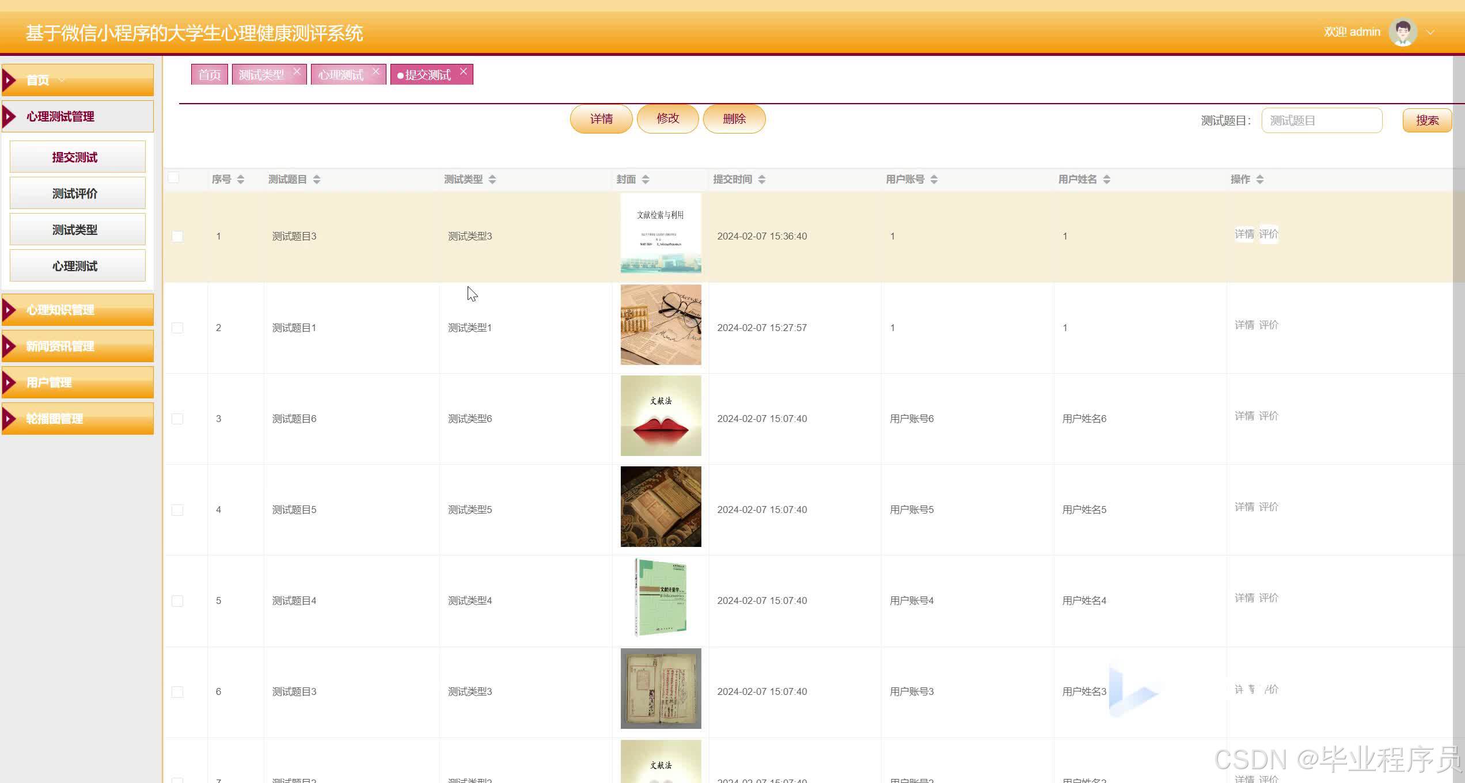
Task: Check the row 1 测试题目3 checkbox
Action: click(x=177, y=237)
